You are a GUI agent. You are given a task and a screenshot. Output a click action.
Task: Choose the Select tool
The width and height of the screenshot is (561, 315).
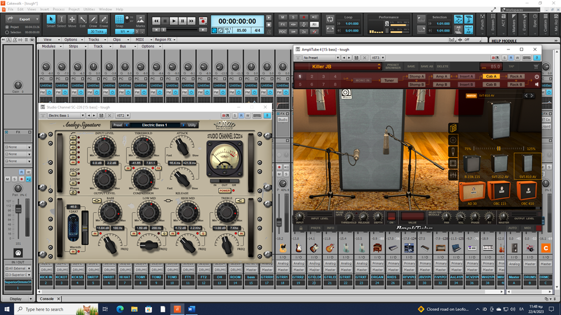(61, 21)
